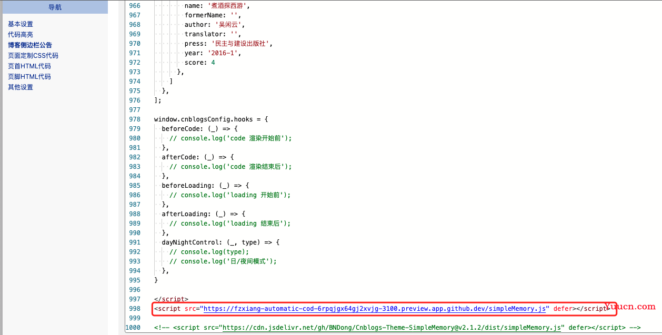Click the defer attribute on line 998
This screenshot has height=335, width=662.
pos(563,309)
